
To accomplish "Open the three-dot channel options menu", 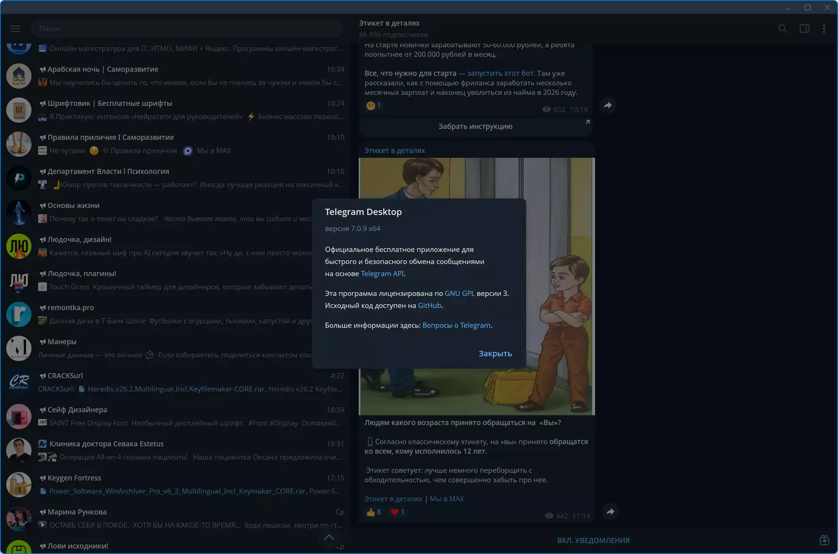I will click(824, 28).
